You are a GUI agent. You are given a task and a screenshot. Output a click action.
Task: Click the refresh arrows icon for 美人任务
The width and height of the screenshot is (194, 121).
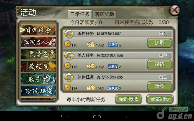point(69,56)
